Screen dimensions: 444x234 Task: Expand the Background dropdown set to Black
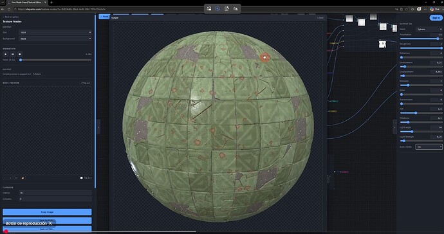[55, 39]
